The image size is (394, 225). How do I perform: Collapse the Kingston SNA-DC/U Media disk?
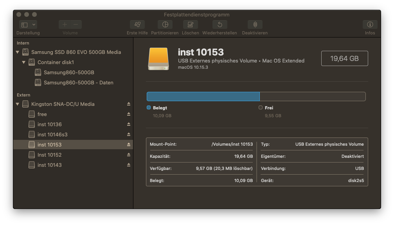point(17,104)
